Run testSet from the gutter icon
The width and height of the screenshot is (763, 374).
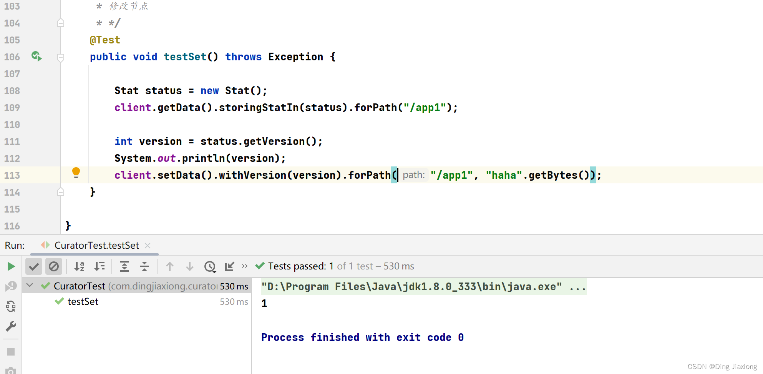click(36, 57)
